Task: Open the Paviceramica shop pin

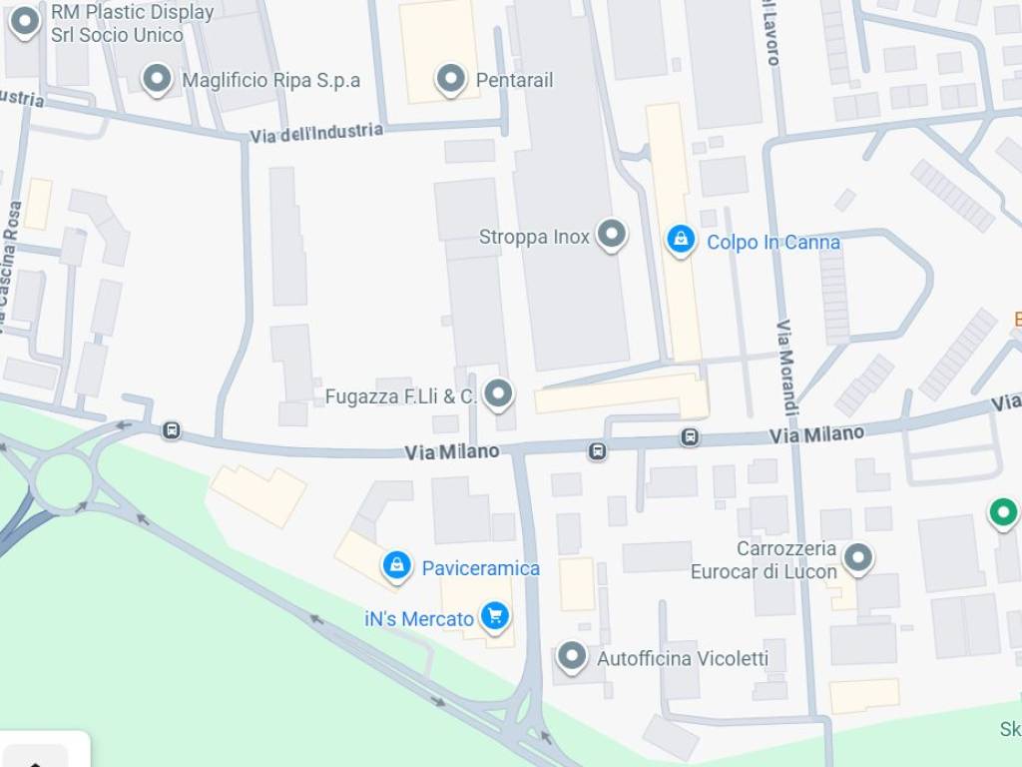Action: tap(396, 566)
